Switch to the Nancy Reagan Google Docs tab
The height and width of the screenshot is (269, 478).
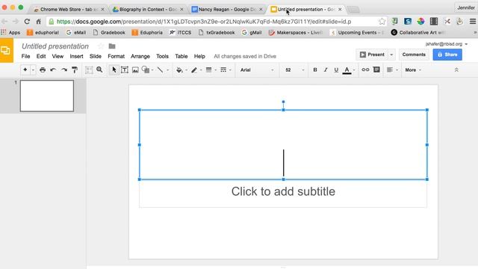227,10
